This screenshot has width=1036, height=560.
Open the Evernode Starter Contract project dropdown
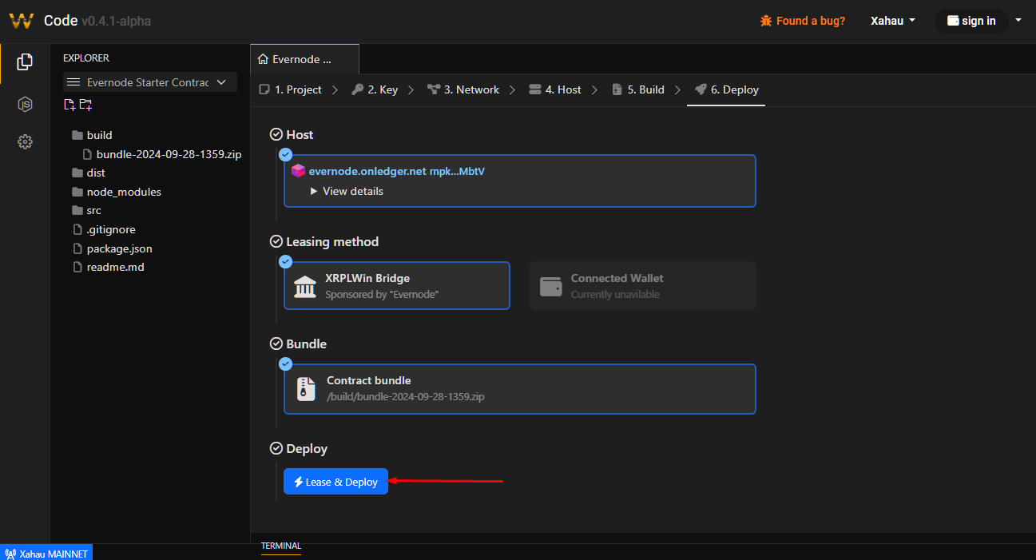[150, 82]
